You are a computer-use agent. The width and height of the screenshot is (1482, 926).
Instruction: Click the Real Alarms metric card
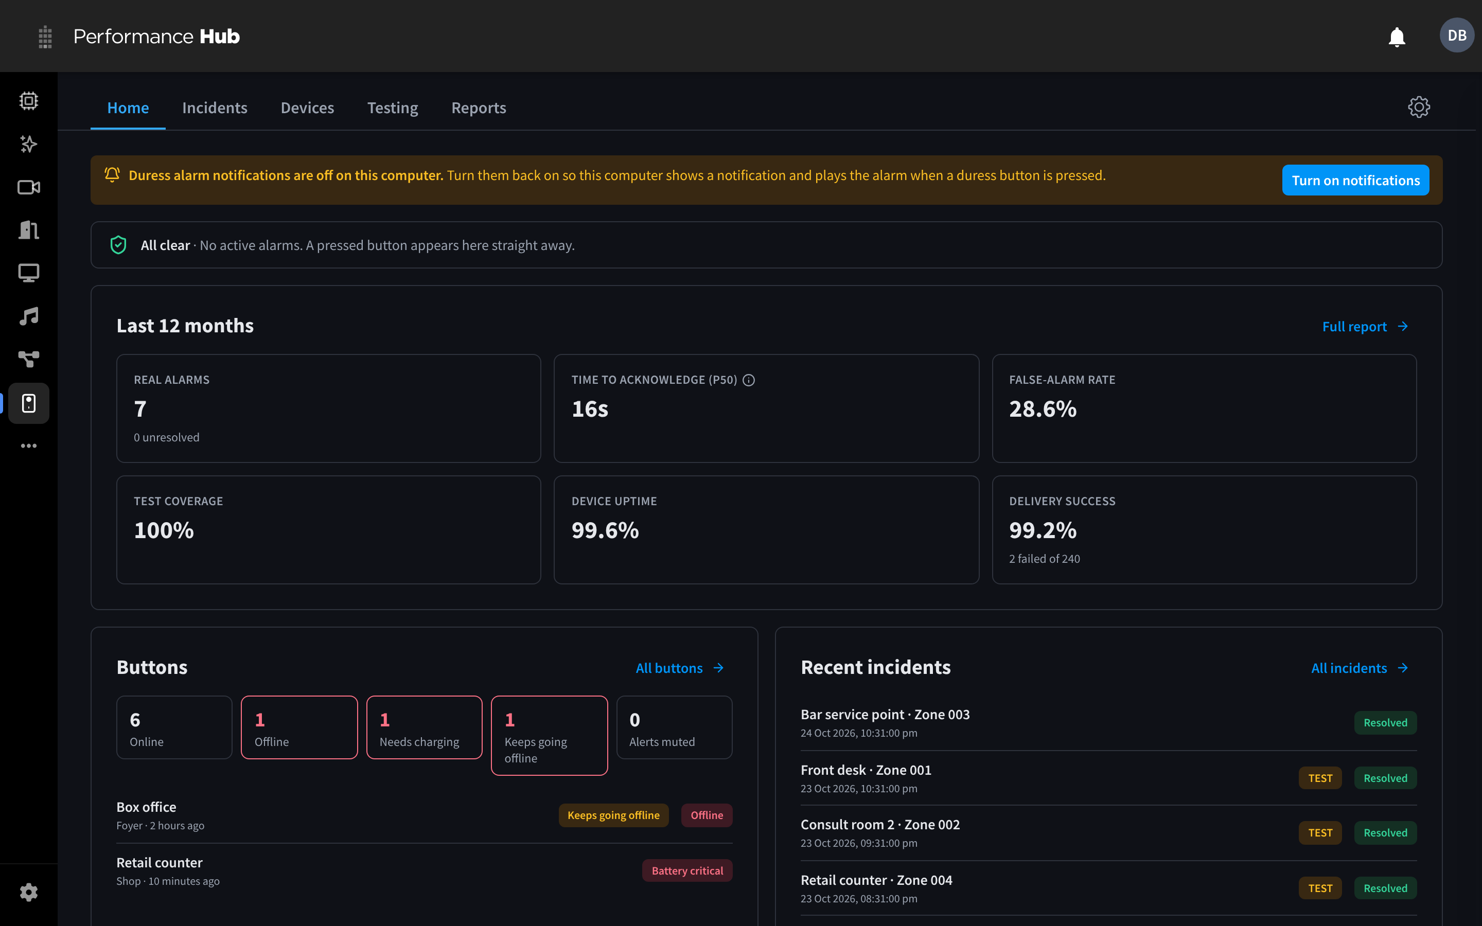[329, 408]
